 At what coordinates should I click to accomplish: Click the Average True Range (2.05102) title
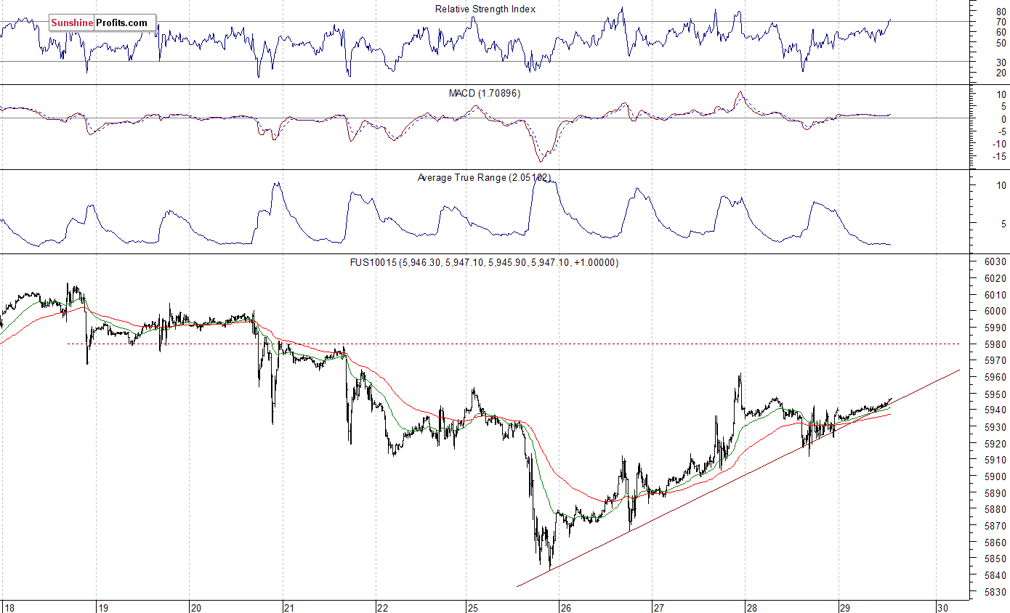tap(485, 177)
